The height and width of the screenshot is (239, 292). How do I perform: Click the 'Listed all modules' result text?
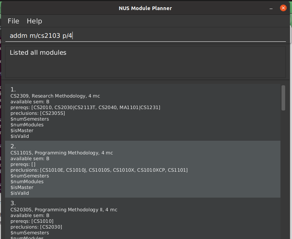38,53
